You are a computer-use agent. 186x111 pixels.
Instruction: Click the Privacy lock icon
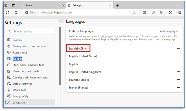pyautogui.click(x=9, y=46)
